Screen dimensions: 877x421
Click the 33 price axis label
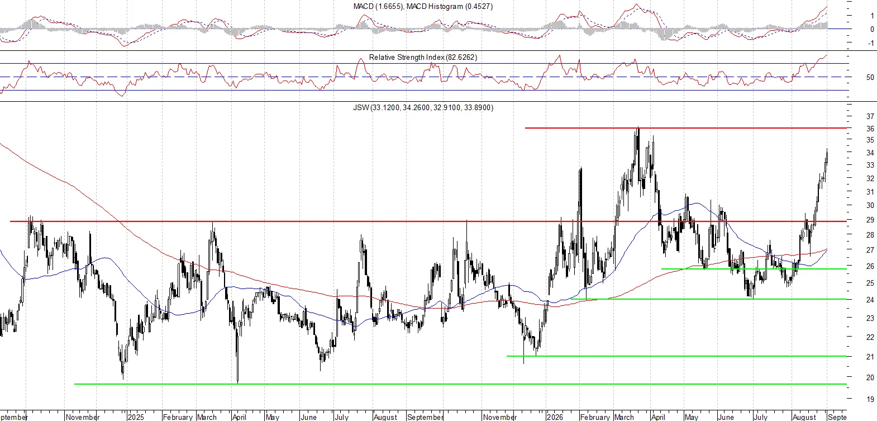tap(870, 165)
